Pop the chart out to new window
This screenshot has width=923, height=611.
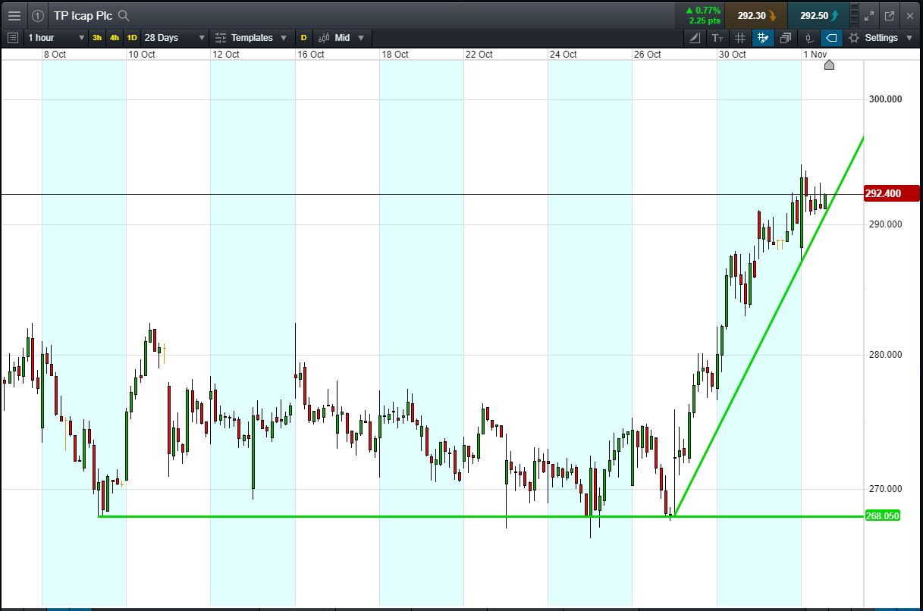(x=889, y=15)
